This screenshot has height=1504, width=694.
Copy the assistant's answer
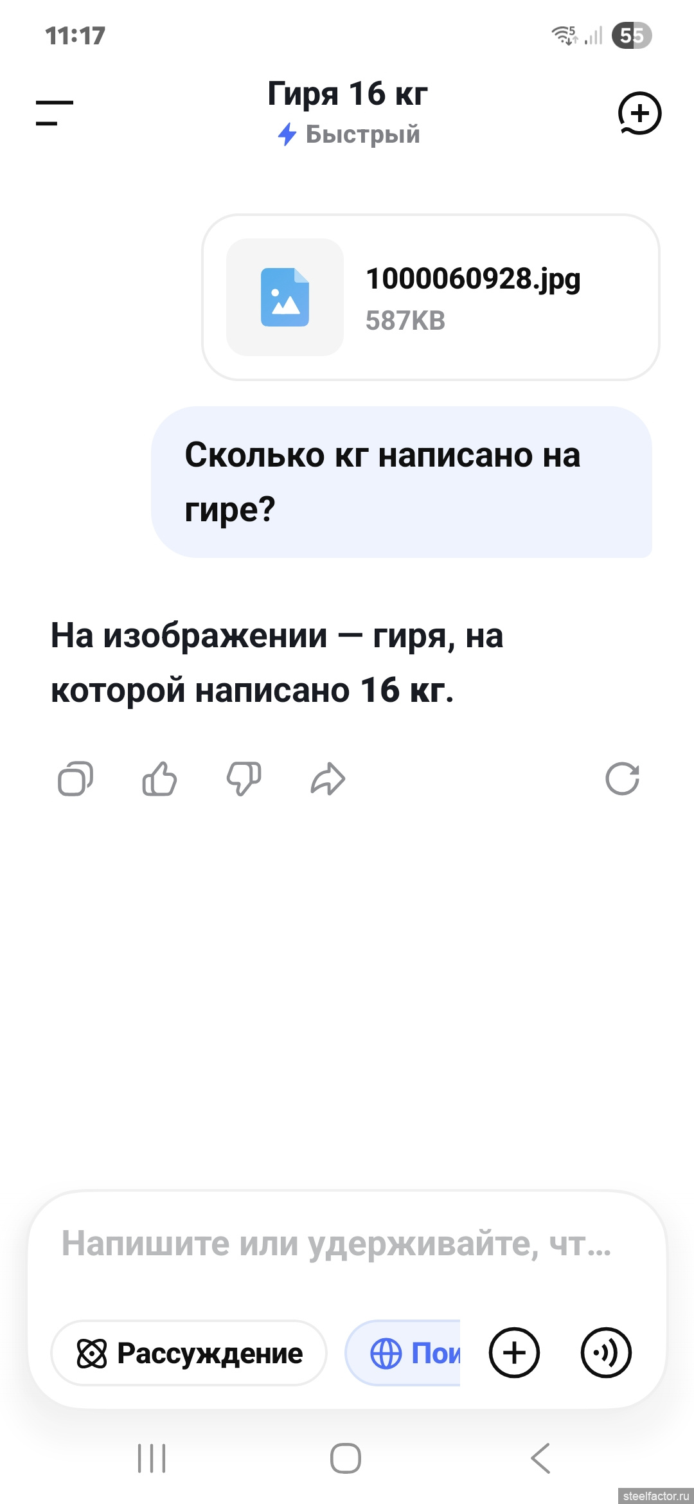(76, 779)
